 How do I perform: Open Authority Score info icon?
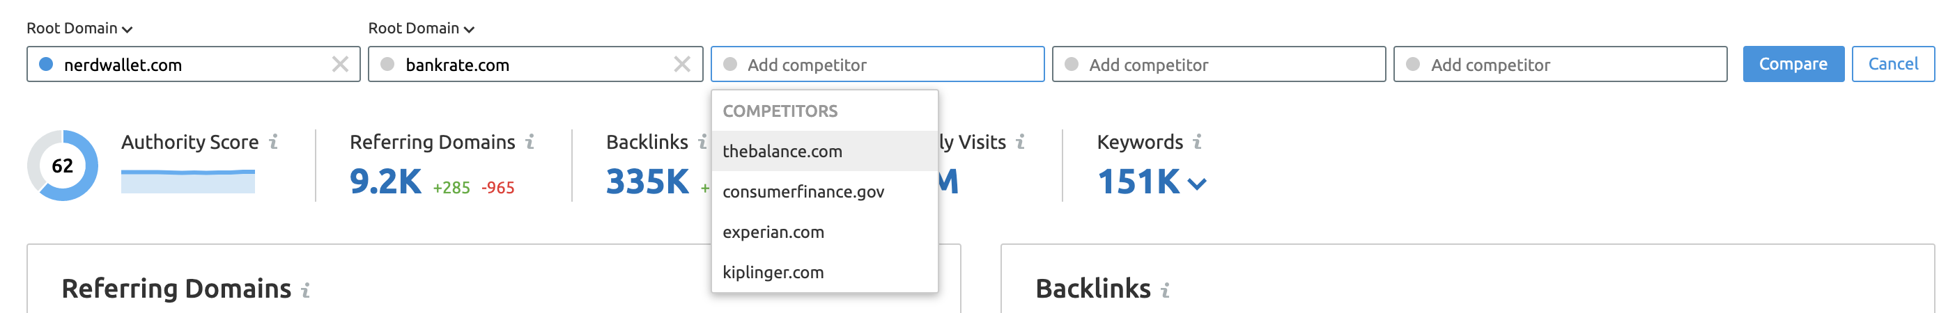pos(274,142)
